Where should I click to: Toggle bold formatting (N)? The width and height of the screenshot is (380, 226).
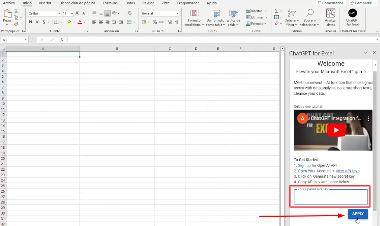[x=31, y=22]
